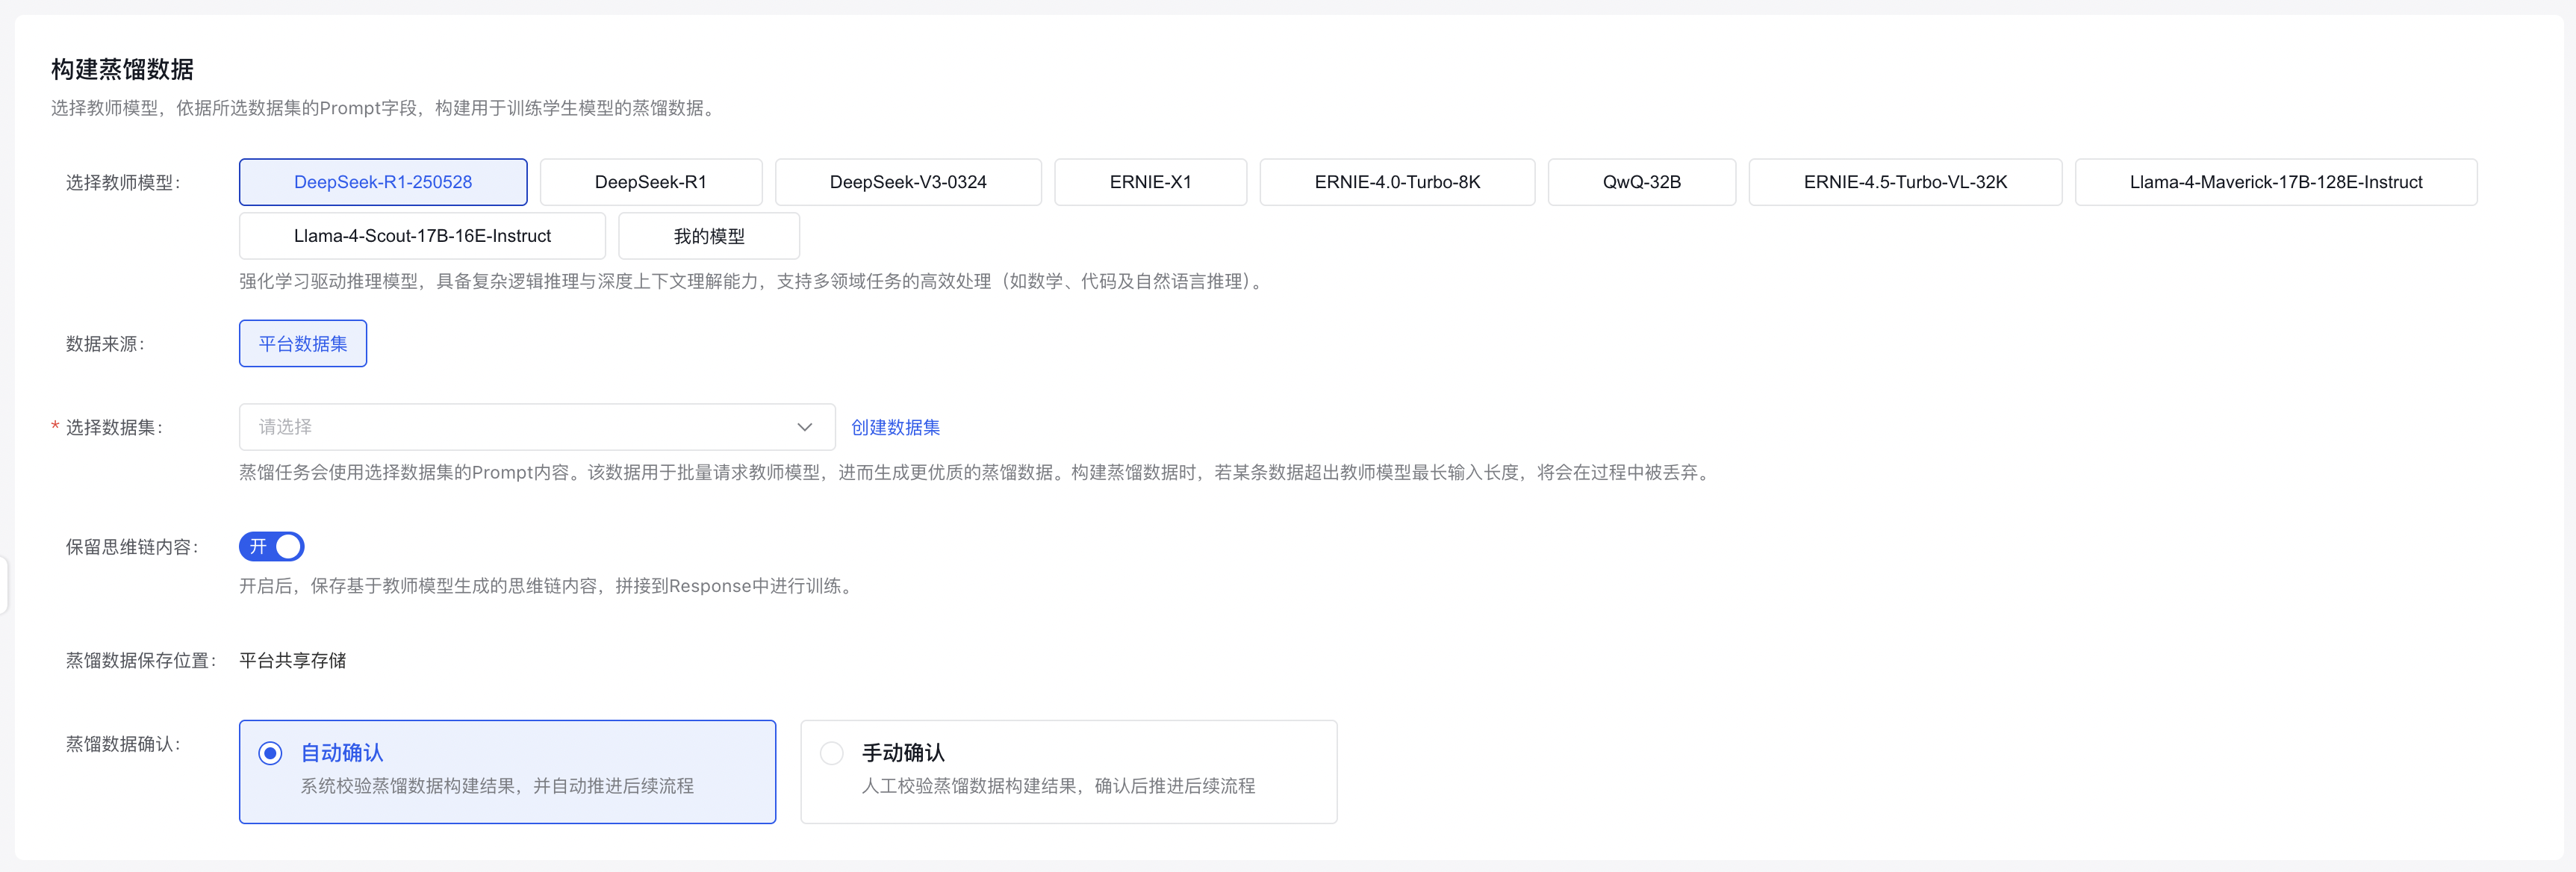This screenshot has height=872, width=2576.
Task: Select 自动确认 radio option
Action: (x=508, y=772)
